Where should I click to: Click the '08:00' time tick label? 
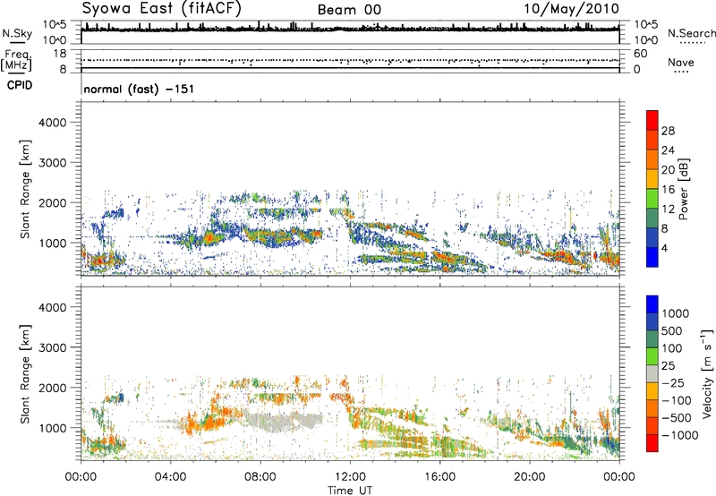pos(260,477)
